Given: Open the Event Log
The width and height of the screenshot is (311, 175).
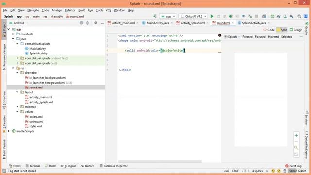Looking at the screenshot, I should click(x=294, y=166).
